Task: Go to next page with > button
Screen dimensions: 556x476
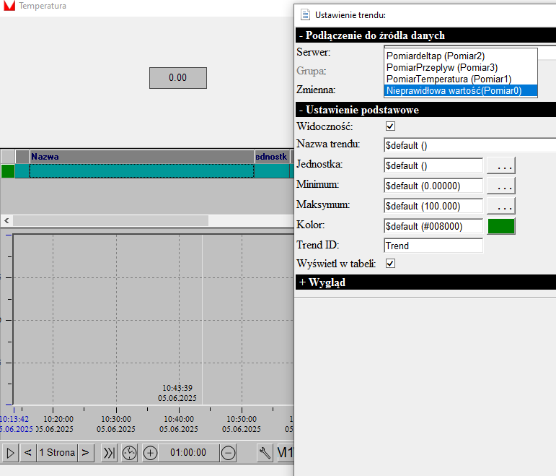Action: 86,453
